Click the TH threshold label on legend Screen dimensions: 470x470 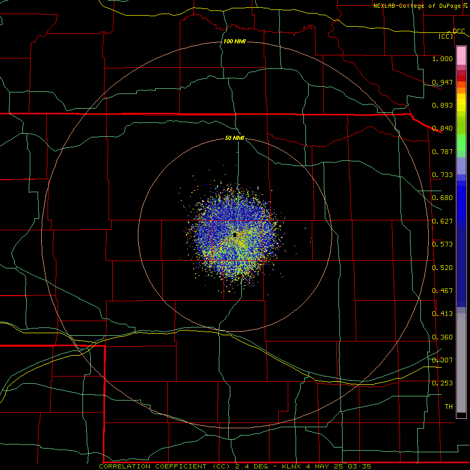(449, 407)
